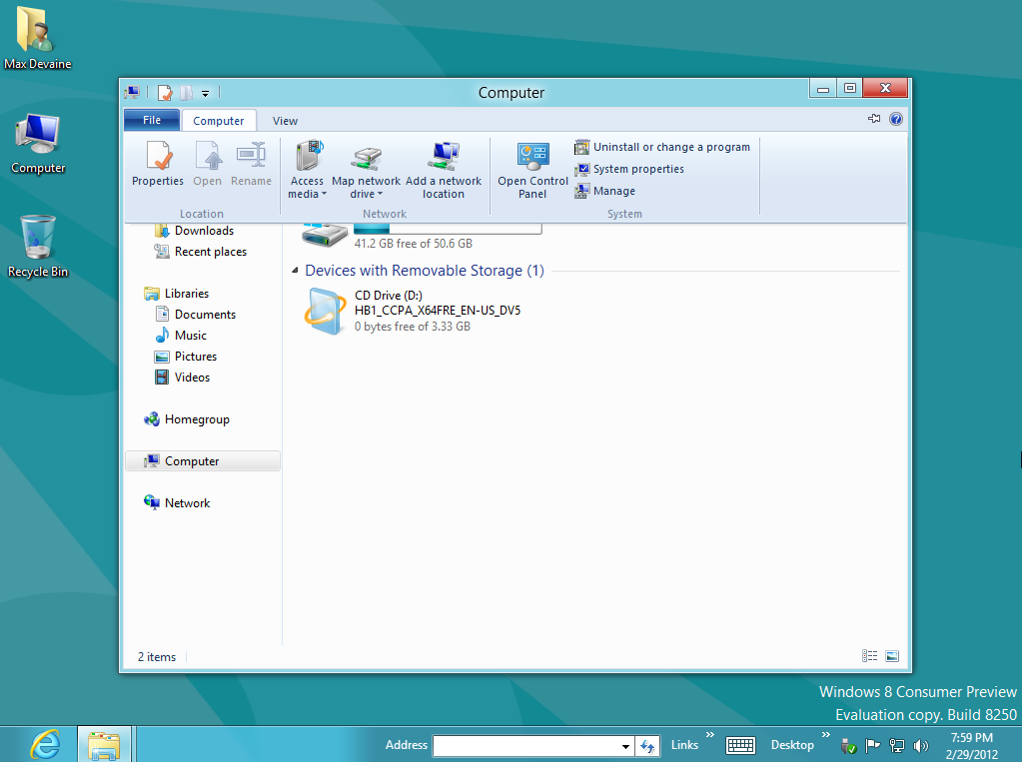Click the Desktop toolbar label

tap(792, 745)
